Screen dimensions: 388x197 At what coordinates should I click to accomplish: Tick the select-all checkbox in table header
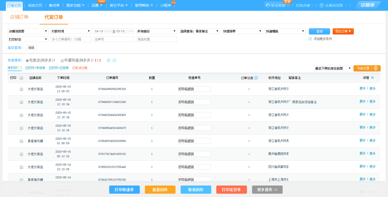(x=21, y=78)
